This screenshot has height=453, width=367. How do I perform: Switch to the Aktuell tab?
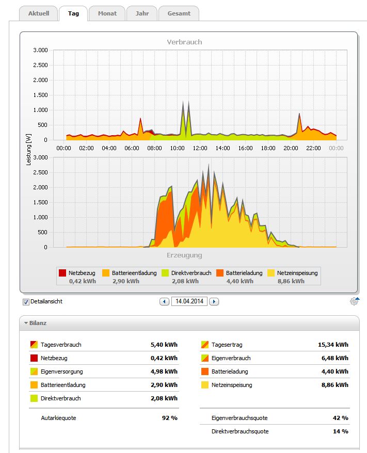tap(39, 13)
